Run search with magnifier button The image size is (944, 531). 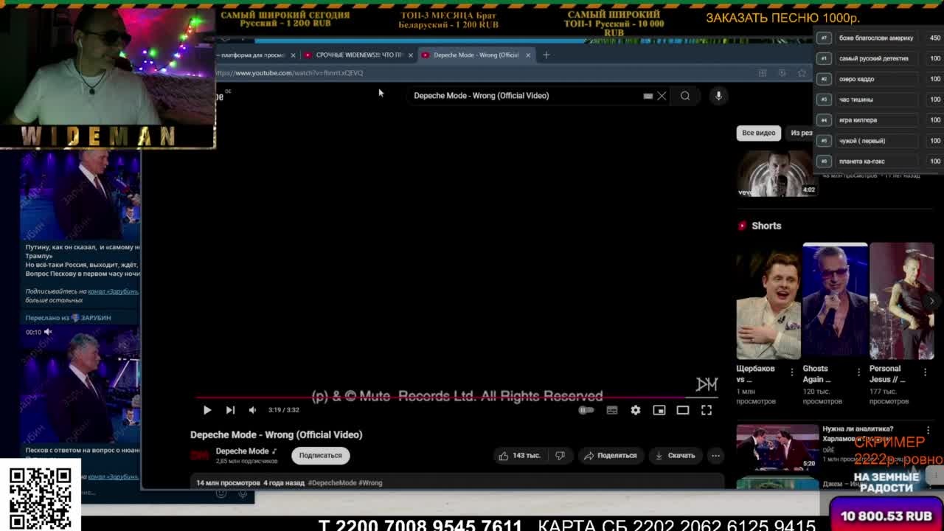(685, 96)
